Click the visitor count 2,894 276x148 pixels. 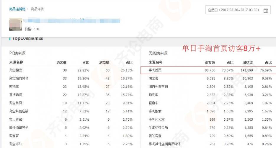[211, 87]
